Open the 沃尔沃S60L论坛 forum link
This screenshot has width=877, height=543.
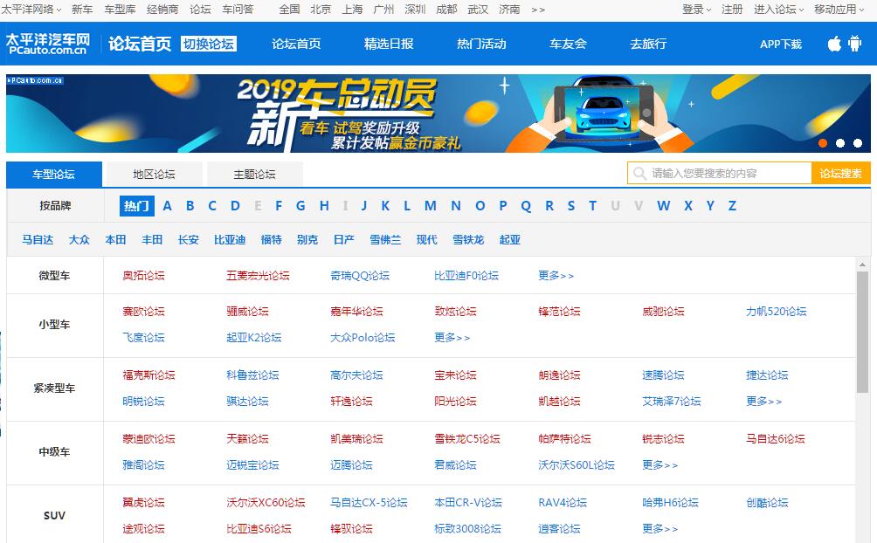point(577,464)
